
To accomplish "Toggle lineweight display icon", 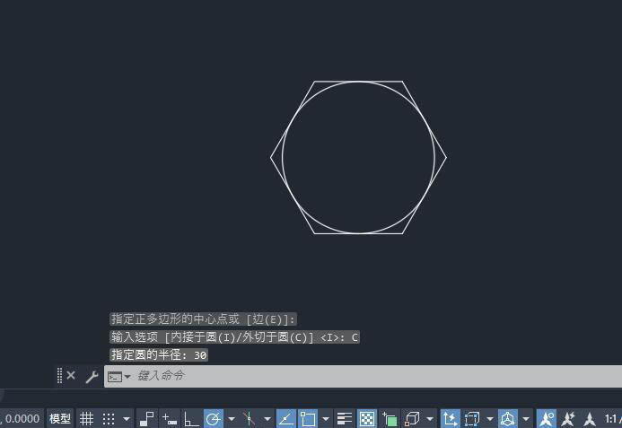I will 345,419.
